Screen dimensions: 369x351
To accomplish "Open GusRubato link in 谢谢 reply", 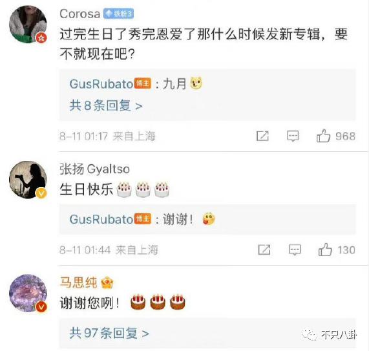I will click(x=101, y=219).
